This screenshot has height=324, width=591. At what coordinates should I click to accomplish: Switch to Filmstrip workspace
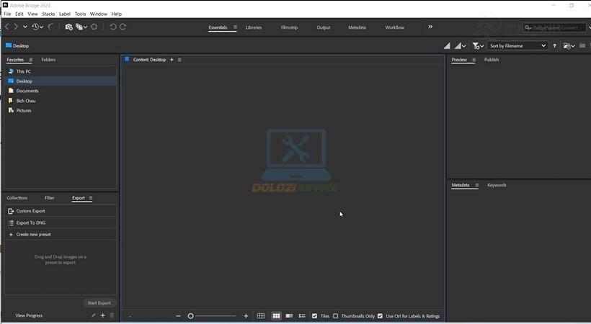[289, 27]
